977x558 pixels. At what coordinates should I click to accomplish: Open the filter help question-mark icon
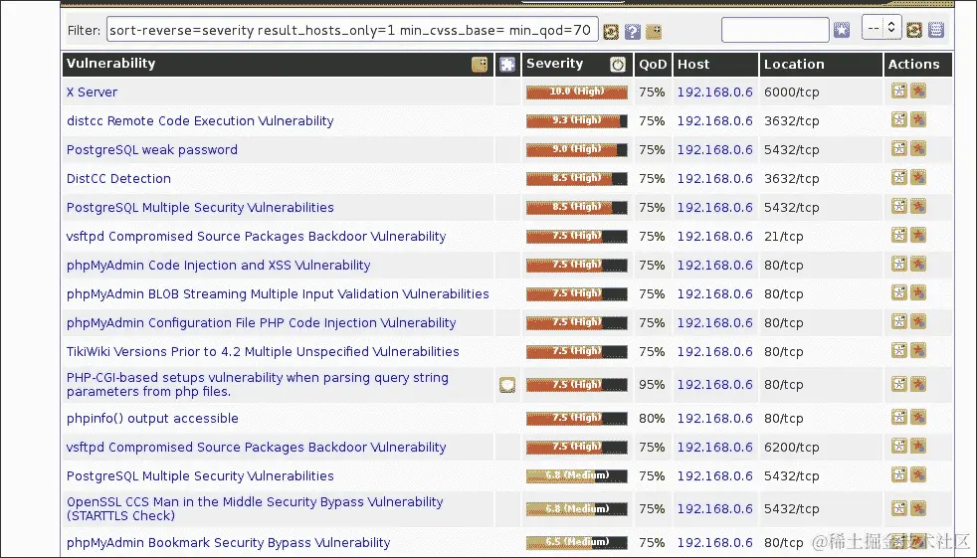633,31
